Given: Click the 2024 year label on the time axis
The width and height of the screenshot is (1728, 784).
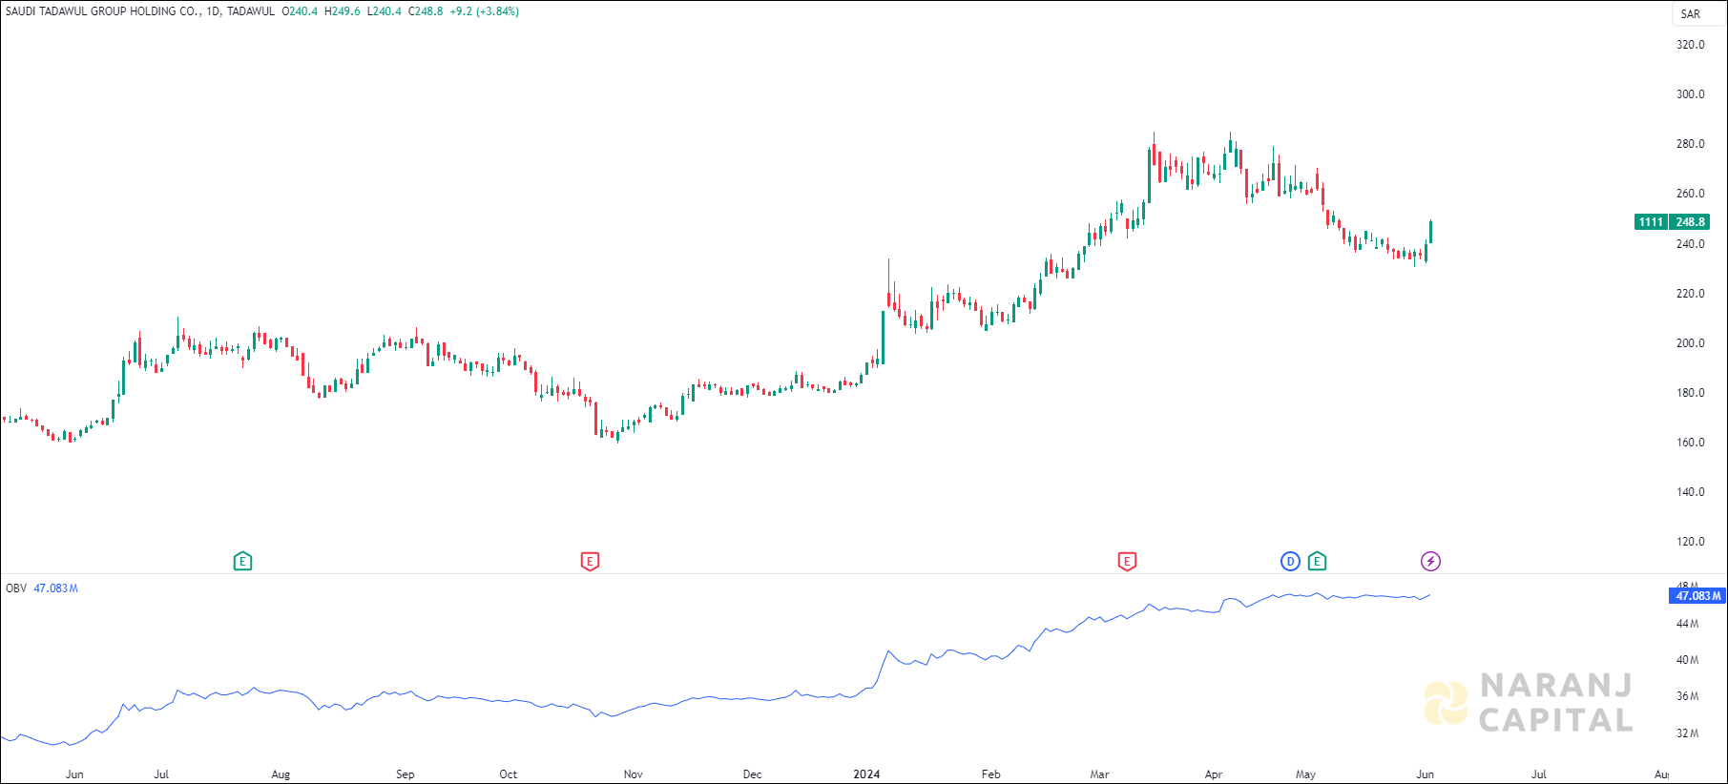Looking at the screenshot, I should pos(866,774).
